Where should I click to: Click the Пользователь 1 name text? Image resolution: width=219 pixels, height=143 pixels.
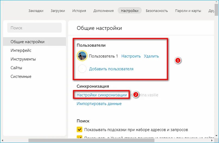pyautogui.click(x=103, y=56)
